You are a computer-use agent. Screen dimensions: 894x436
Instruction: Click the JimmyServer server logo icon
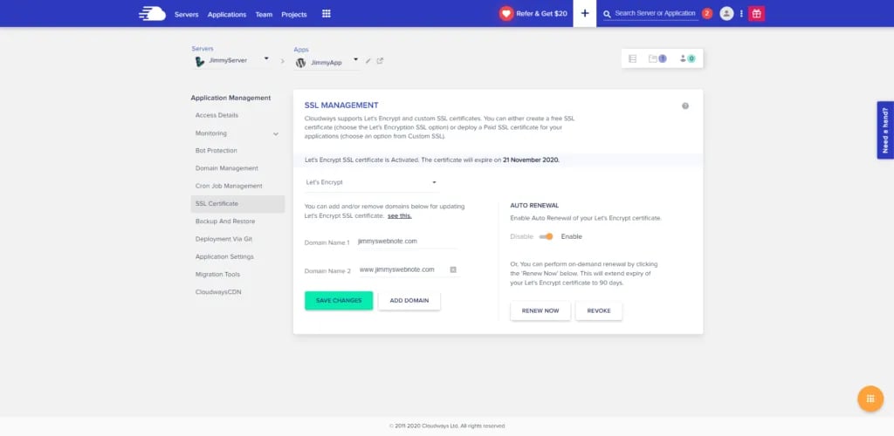pos(200,61)
